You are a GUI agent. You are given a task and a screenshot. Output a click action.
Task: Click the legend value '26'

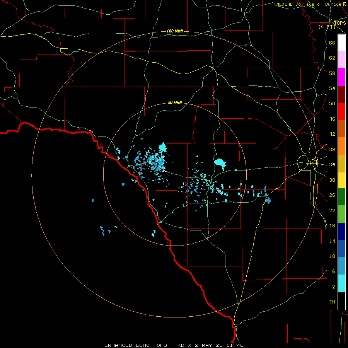click(x=332, y=195)
